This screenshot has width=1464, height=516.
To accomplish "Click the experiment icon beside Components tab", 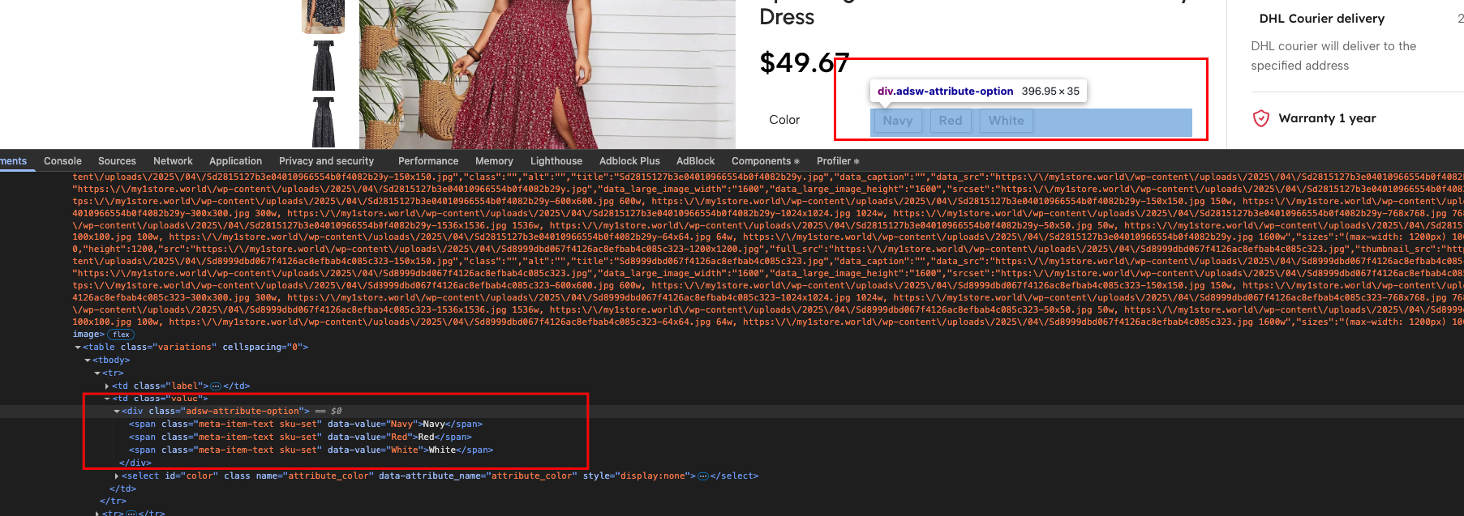I will (x=796, y=162).
